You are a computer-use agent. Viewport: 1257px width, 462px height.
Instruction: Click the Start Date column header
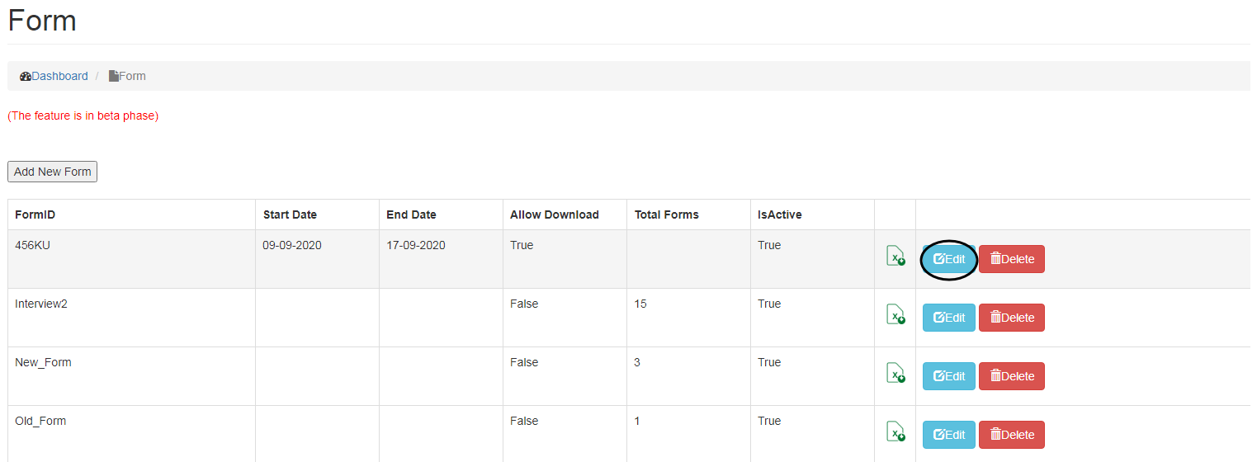click(290, 214)
